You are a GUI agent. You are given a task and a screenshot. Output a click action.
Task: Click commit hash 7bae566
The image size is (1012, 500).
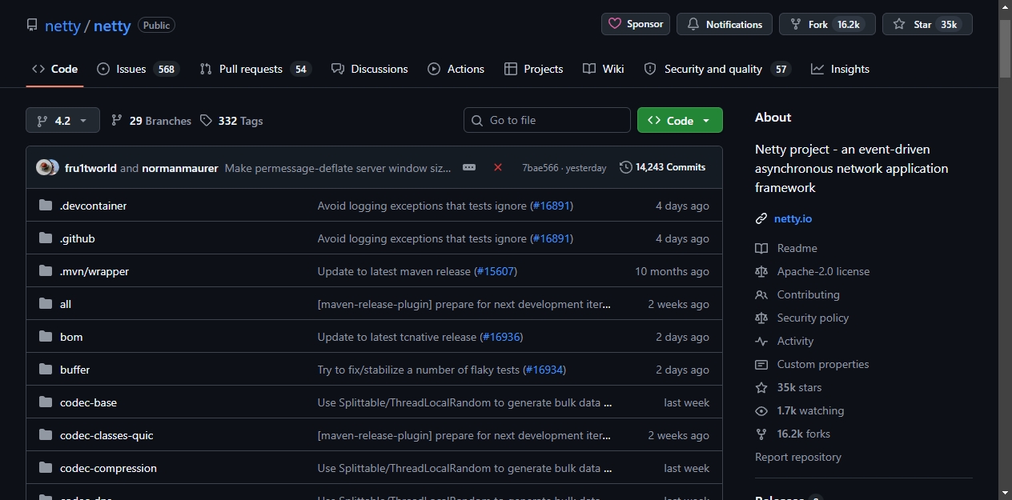[x=540, y=168]
